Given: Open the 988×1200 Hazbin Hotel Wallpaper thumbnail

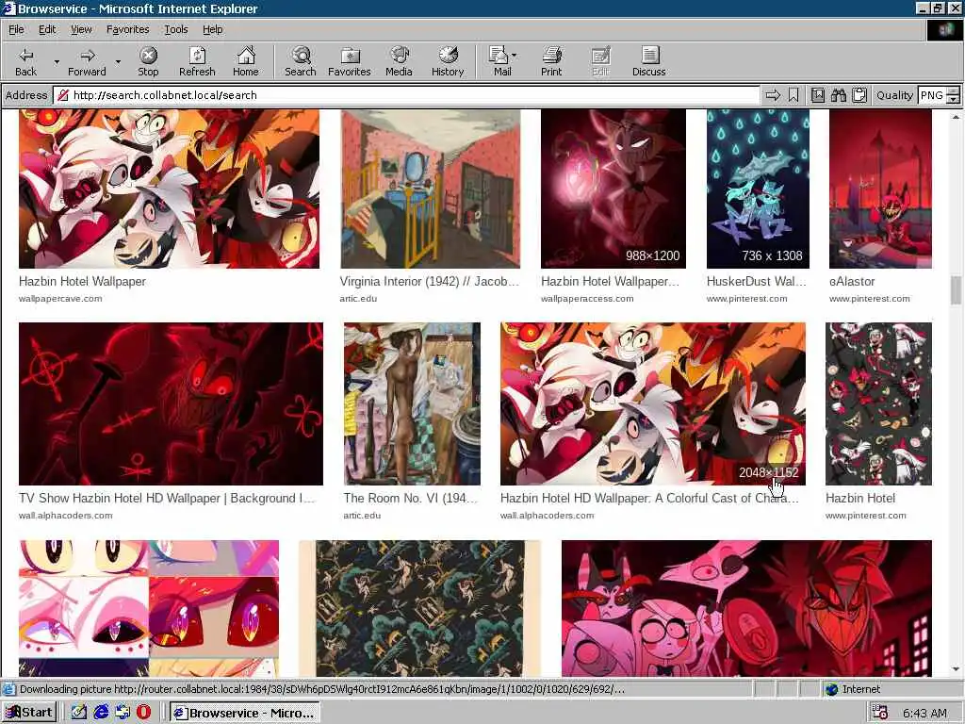Looking at the screenshot, I should [x=613, y=189].
